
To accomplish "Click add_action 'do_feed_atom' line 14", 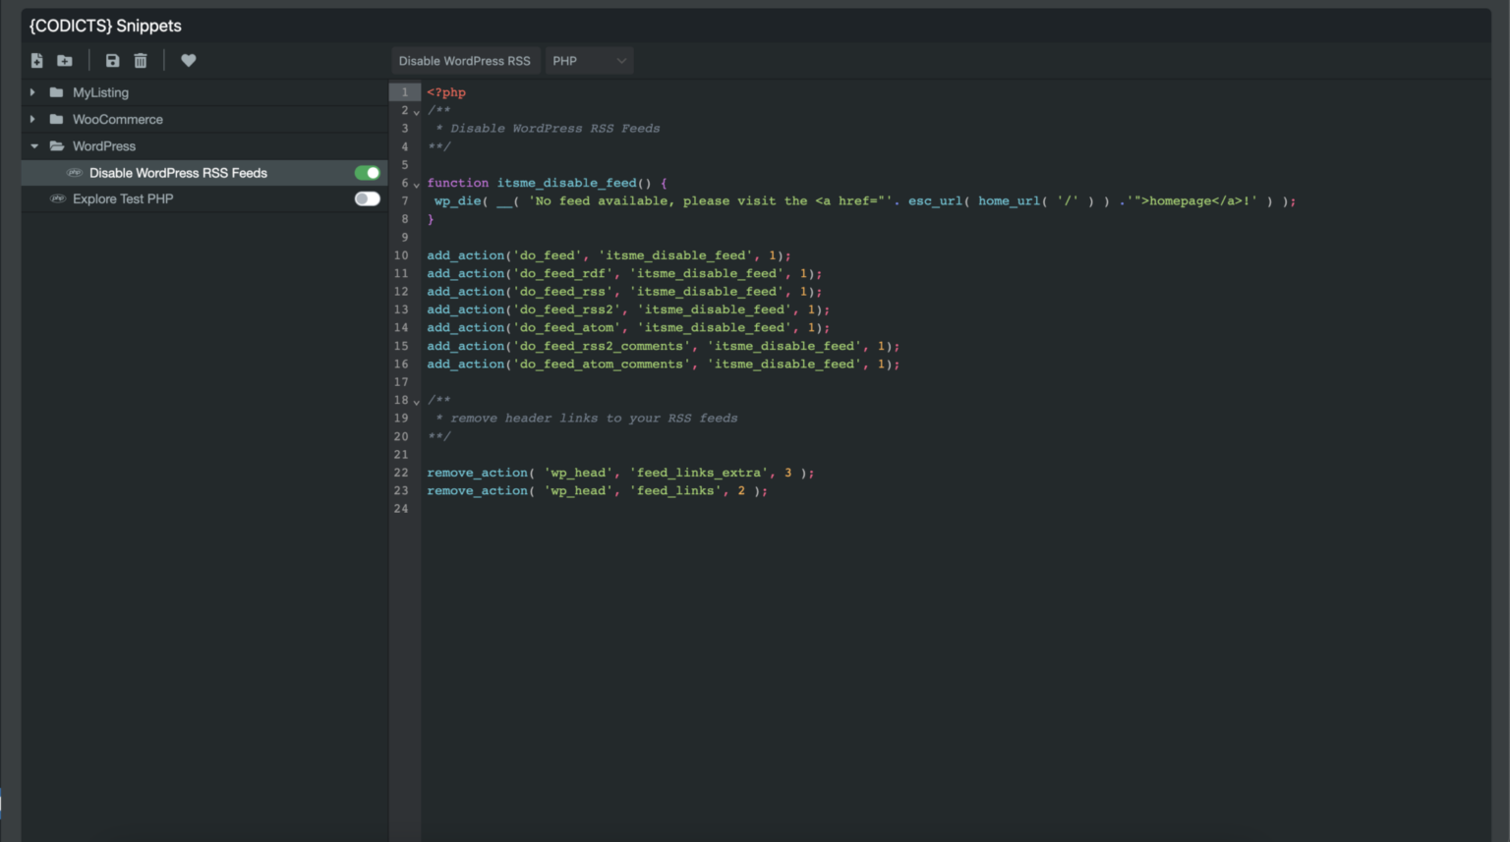I will (x=628, y=328).
